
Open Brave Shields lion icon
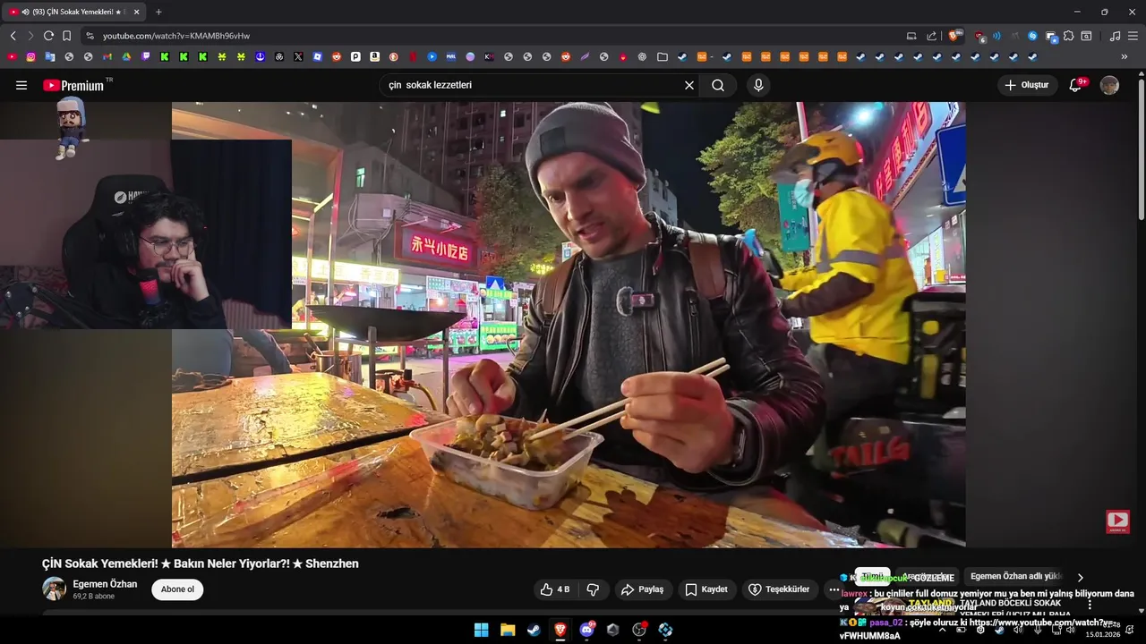click(x=955, y=36)
